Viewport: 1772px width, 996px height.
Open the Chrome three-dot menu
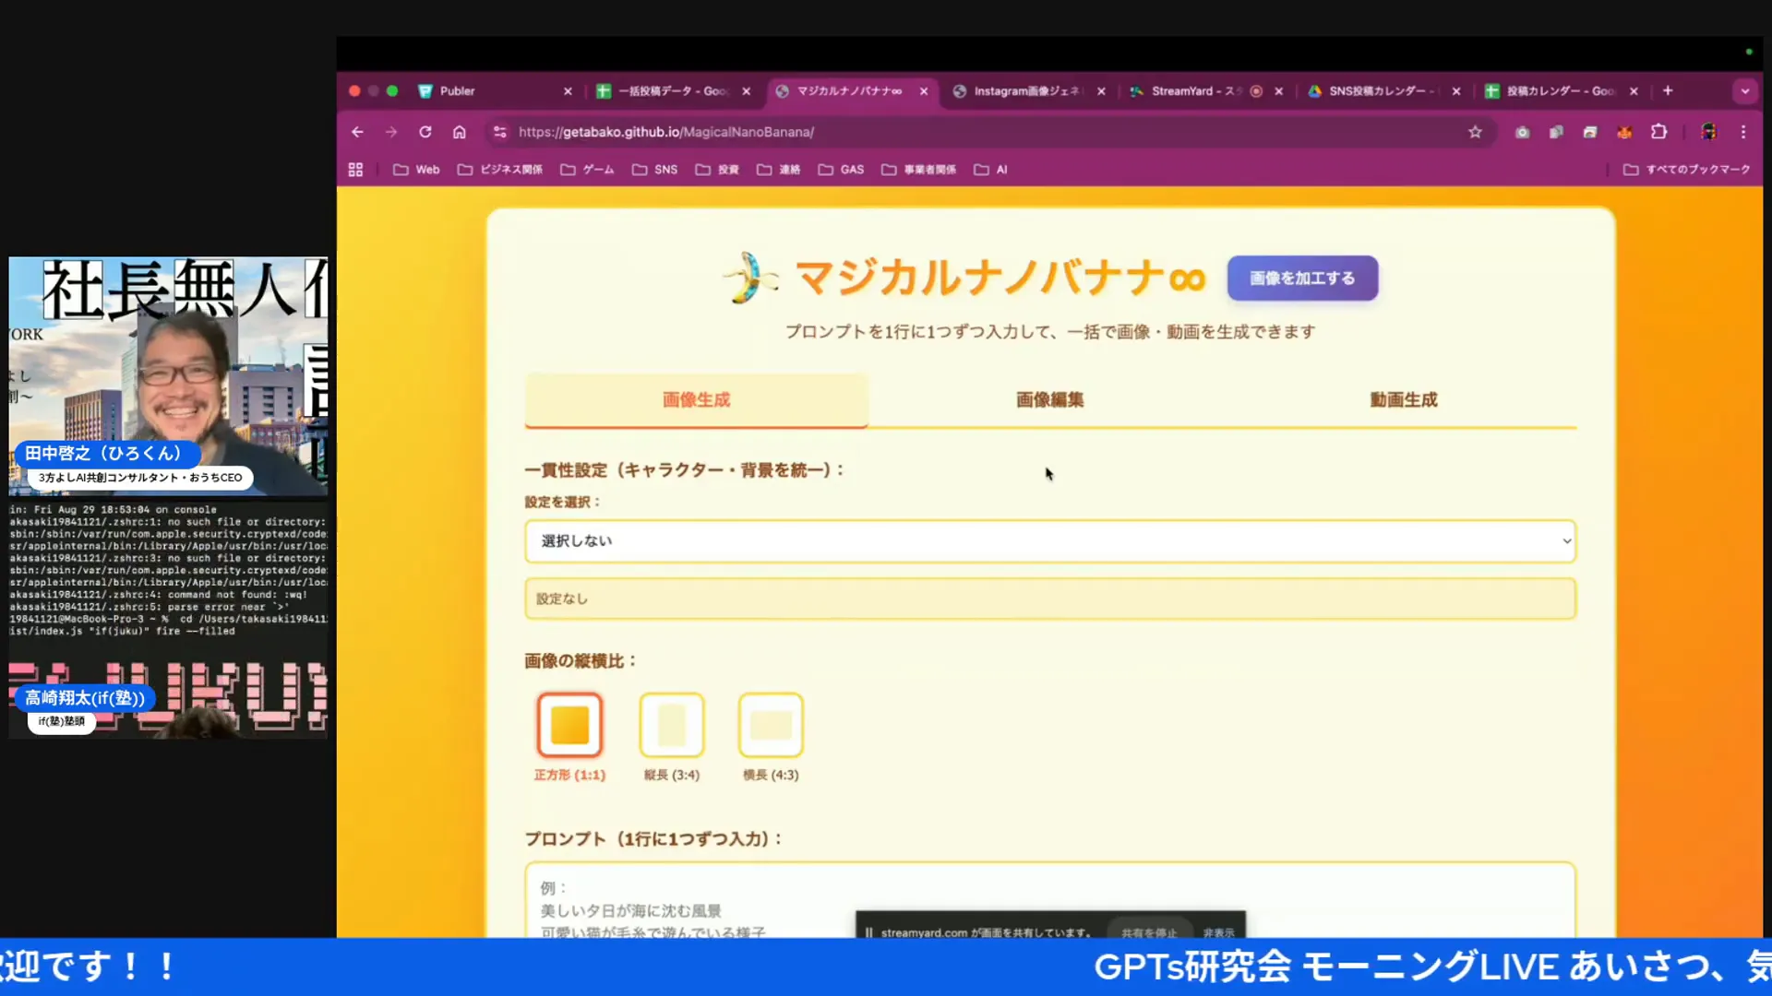coord(1744,132)
